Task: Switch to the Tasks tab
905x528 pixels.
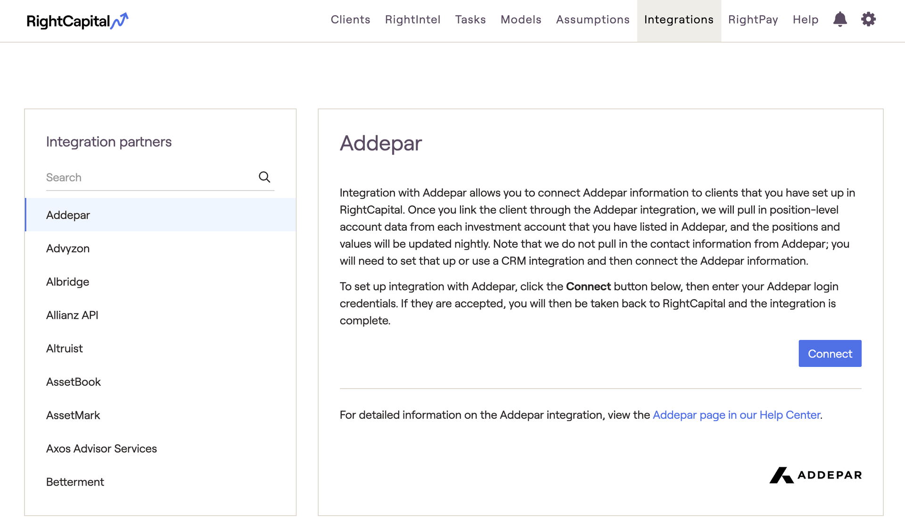Action: pyautogui.click(x=470, y=20)
